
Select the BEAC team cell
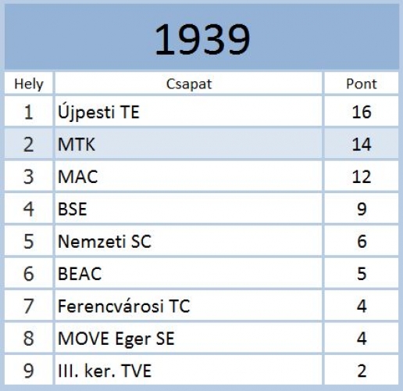(x=189, y=273)
